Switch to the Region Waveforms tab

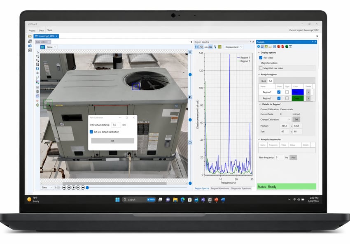pyautogui.click(x=220, y=188)
